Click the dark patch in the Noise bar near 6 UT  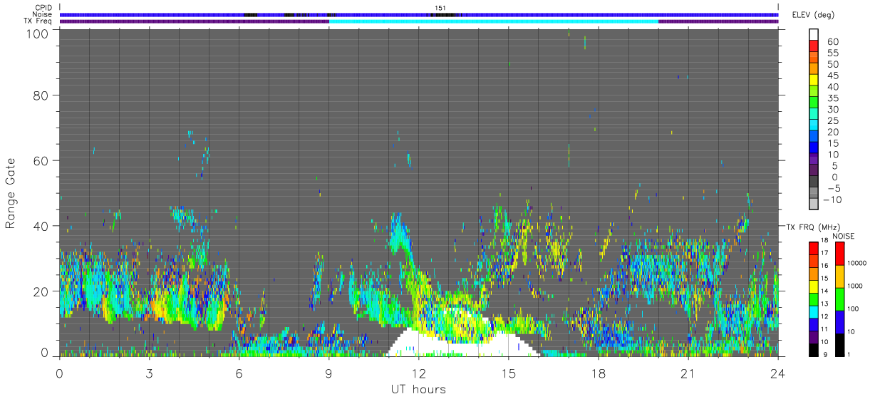coord(251,14)
